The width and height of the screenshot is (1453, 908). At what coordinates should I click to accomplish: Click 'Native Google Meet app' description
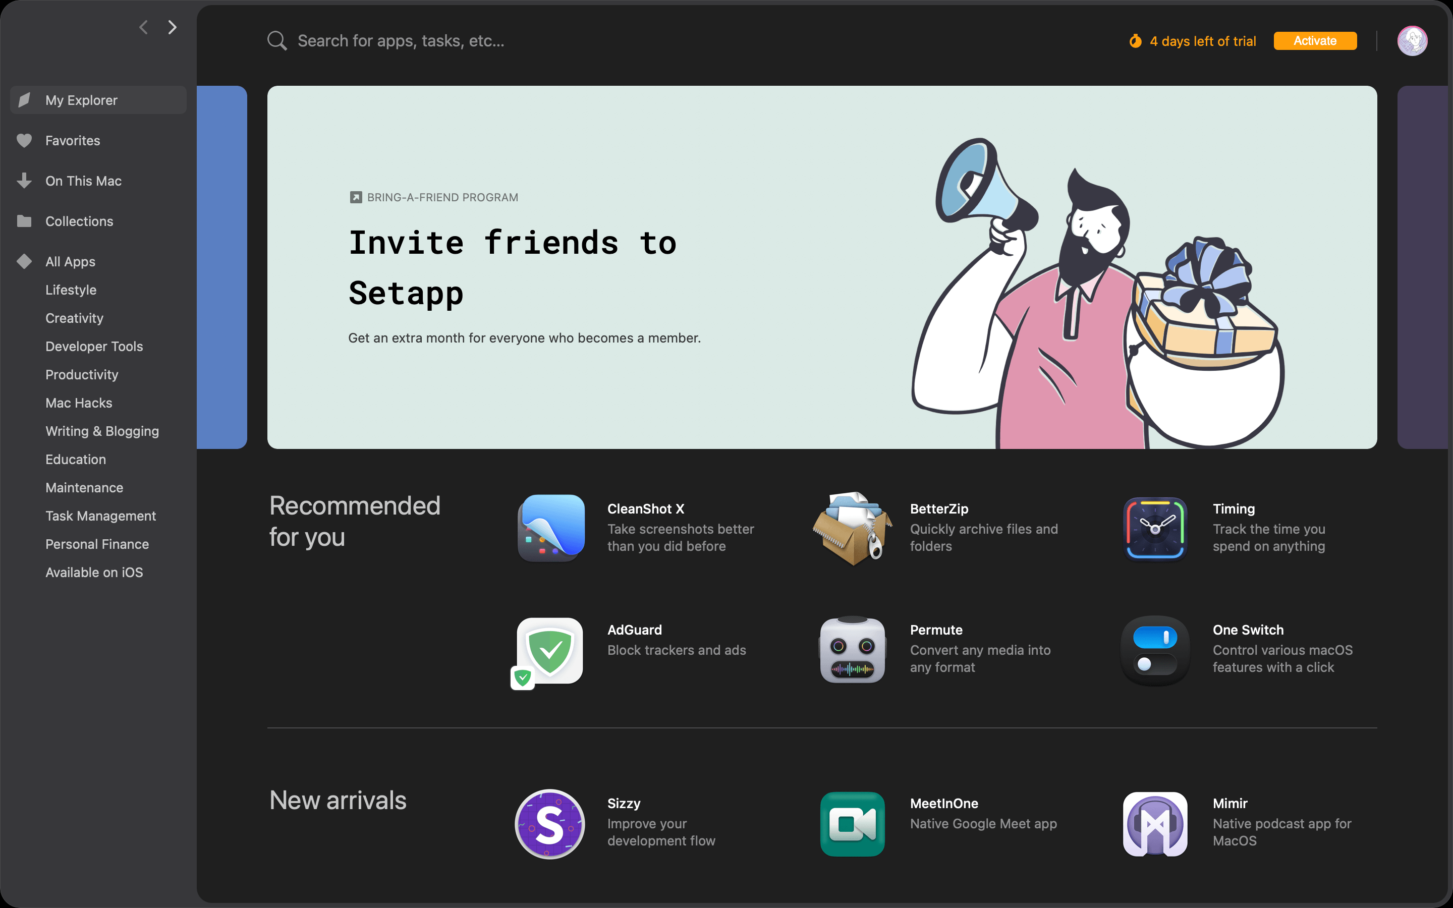(x=983, y=823)
